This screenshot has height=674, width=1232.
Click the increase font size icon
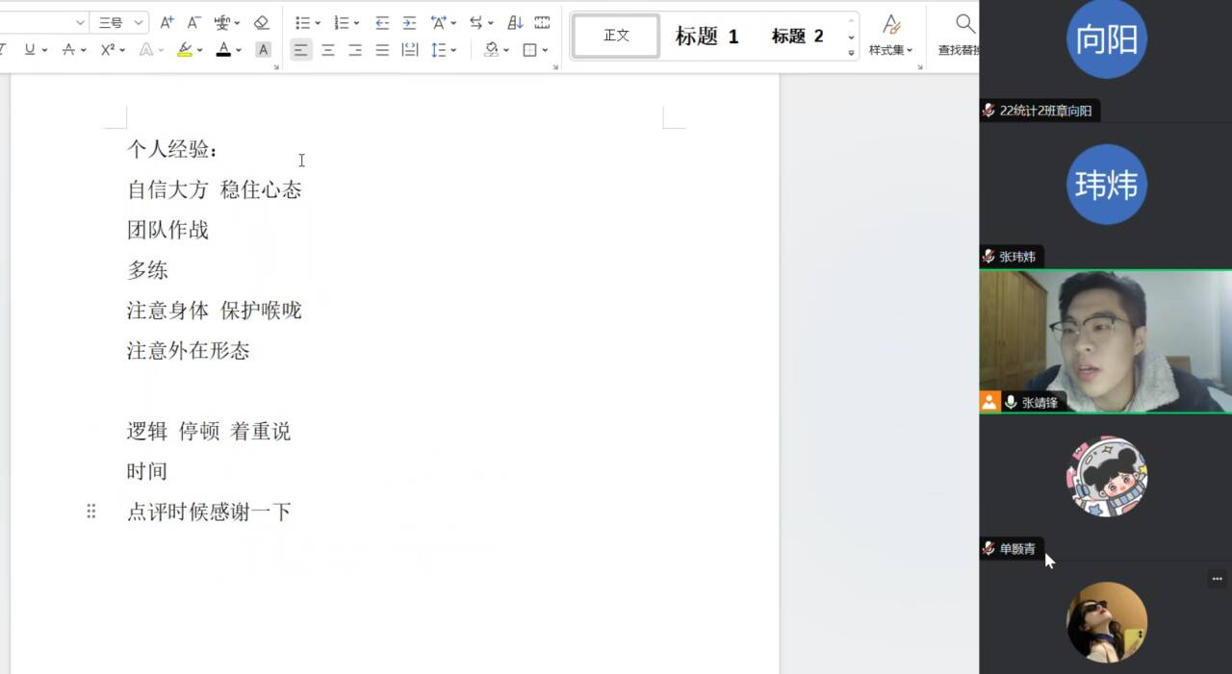[x=167, y=22]
